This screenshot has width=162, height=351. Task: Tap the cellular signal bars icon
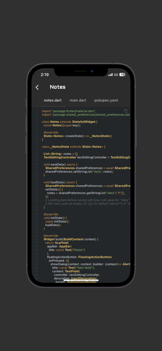pos(110,74)
